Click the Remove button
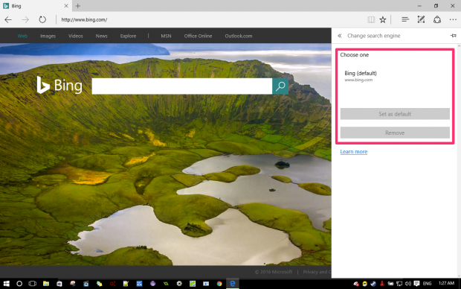Screen dimensions: 461x289 [395, 133]
